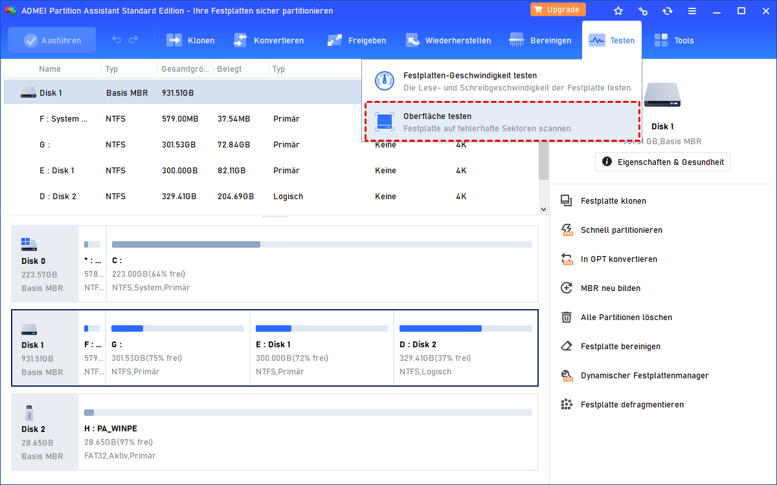
Task: Click the Ausführen apply button
Action: coord(52,40)
